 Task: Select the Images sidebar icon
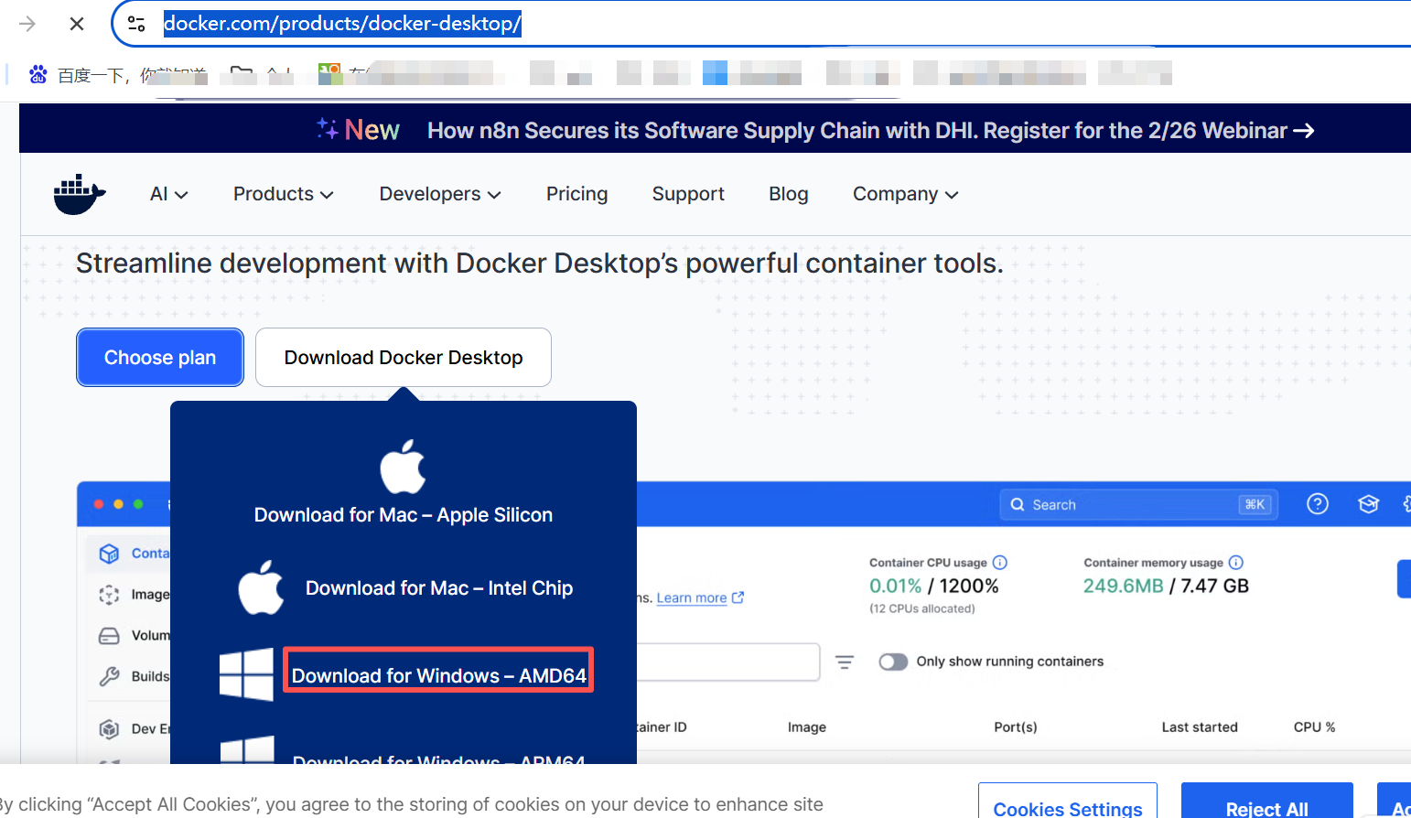(x=109, y=595)
